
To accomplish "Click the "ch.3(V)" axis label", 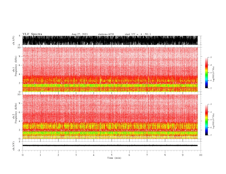I will (x=14, y=146).
